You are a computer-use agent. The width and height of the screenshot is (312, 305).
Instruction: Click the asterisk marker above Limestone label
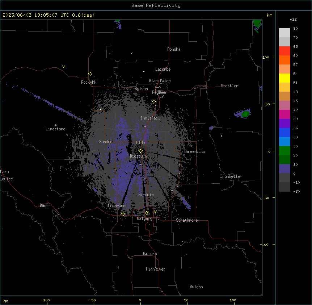[55, 125]
